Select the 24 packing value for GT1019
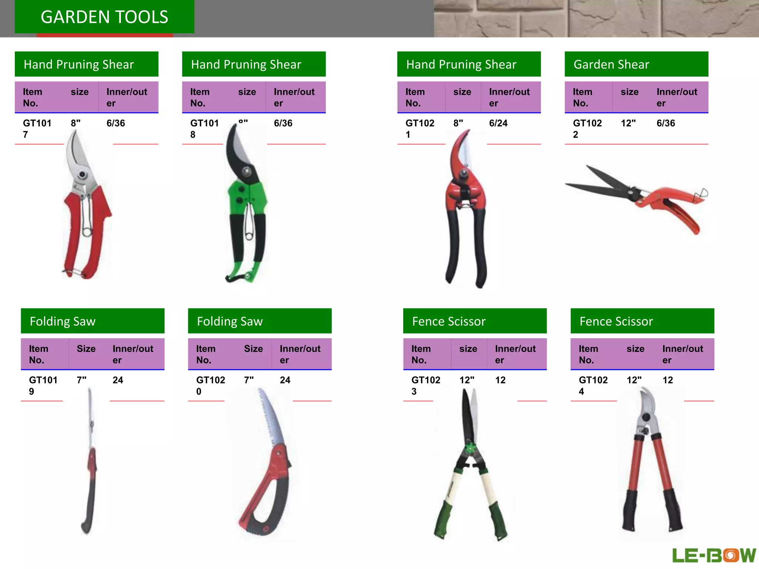The width and height of the screenshot is (759, 569). pos(118,380)
